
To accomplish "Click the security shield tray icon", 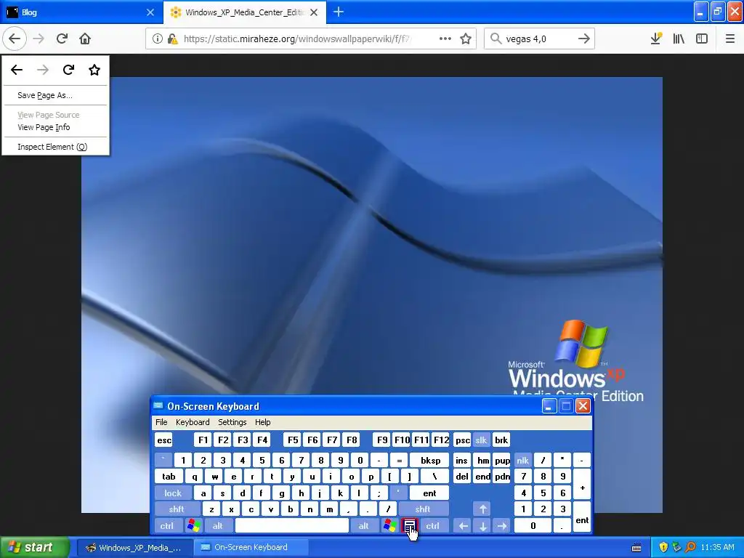I will (x=663, y=547).
